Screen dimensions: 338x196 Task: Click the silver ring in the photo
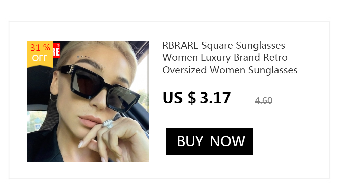click(x=108, y=124)
